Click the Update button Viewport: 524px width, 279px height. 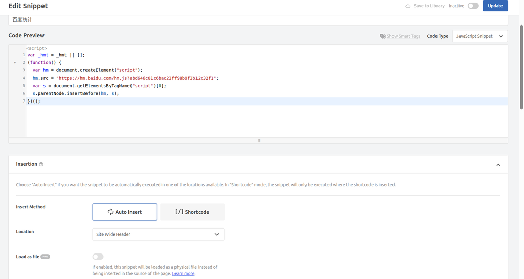tap(495, 6)
